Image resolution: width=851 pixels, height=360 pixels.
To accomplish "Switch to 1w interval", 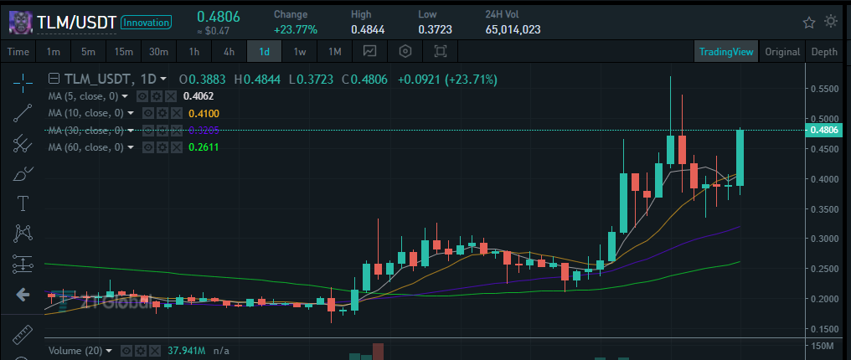I will [x=300, y=52].
